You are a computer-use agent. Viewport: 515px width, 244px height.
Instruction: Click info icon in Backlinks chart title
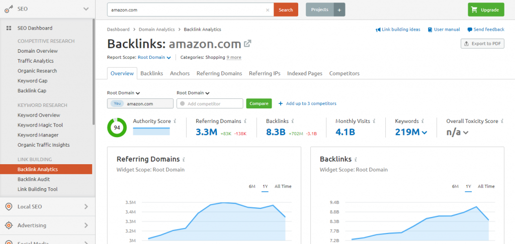pos(356,159)
